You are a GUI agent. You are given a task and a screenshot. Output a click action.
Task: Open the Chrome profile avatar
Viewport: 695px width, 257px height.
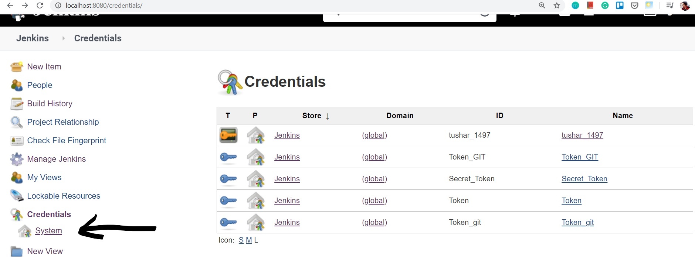coord(685,6)
